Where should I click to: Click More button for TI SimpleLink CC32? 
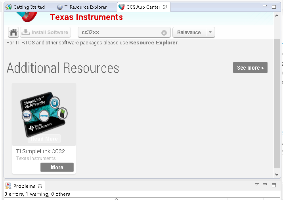click(57, 167)
